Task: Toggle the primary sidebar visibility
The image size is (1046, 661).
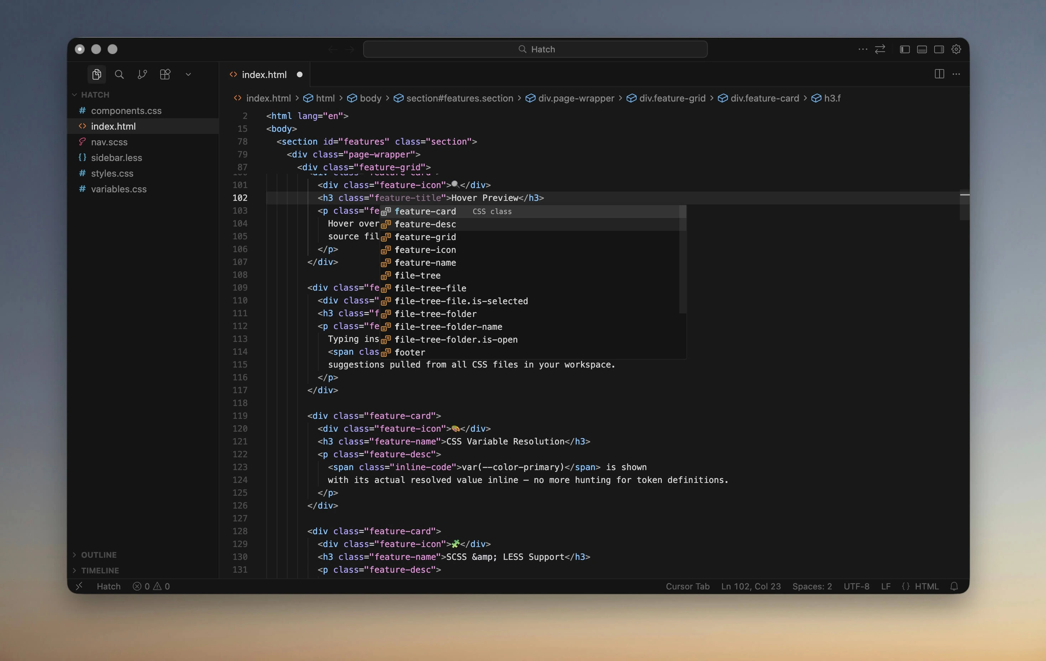Action: [904, 49]
